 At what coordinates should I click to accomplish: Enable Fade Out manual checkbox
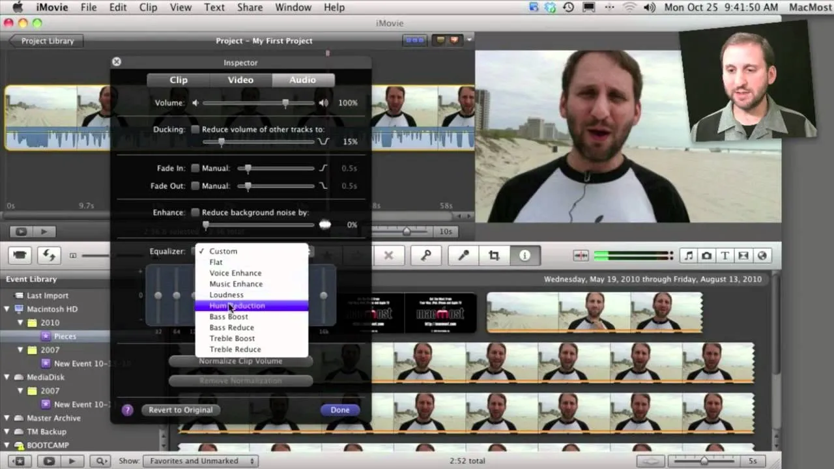195,186
